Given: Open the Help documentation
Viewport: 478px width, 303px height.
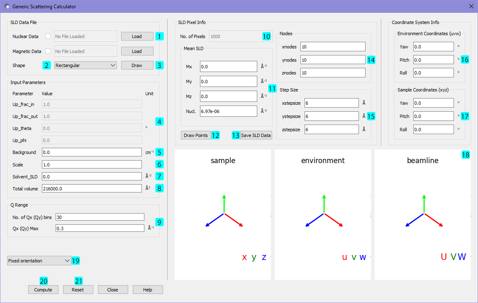Looking at the screenshot, I should tap(148, 289).
